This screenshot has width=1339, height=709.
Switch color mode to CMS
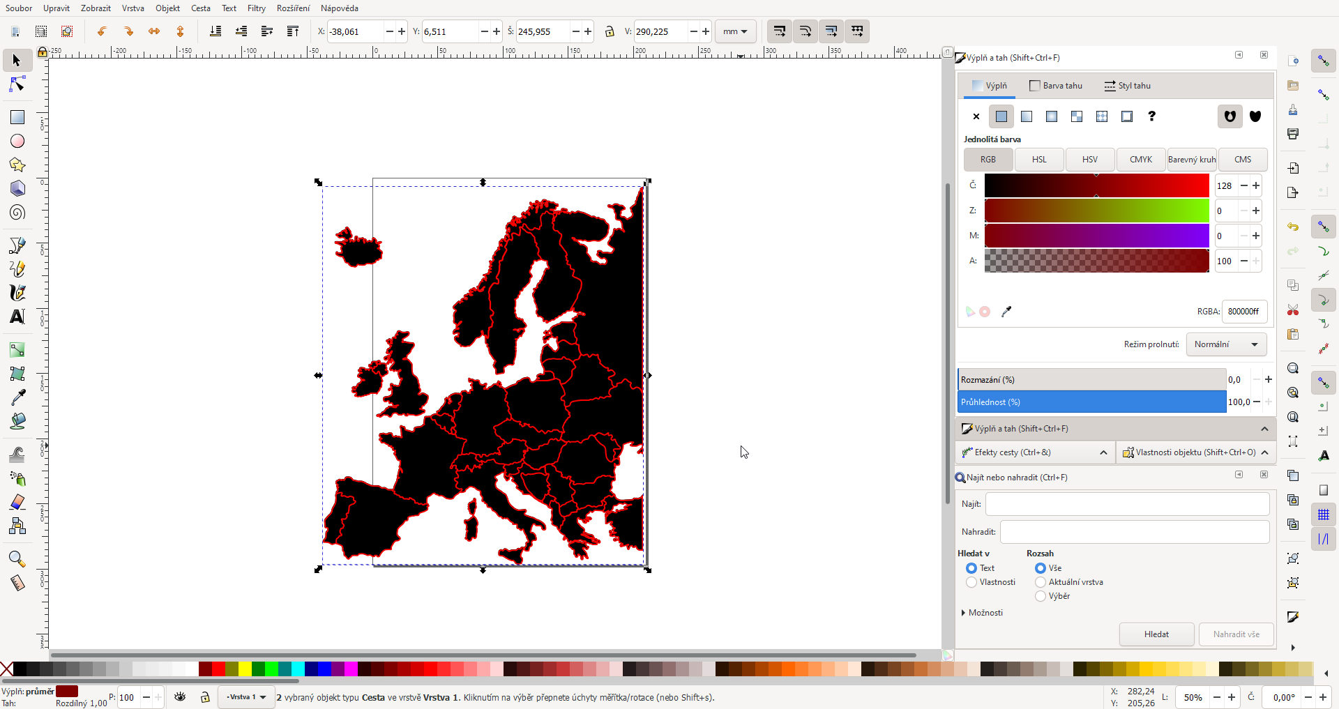pos(1243,160)
